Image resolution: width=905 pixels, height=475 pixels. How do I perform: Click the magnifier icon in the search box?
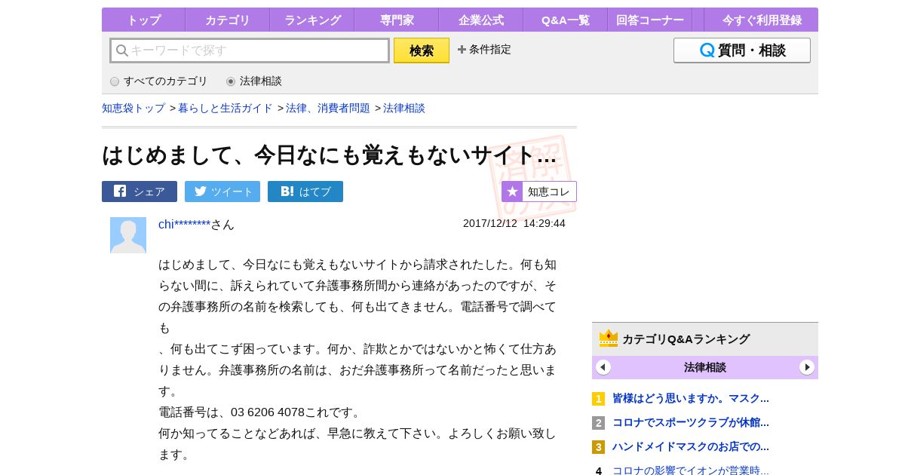[x=121, y=51]
